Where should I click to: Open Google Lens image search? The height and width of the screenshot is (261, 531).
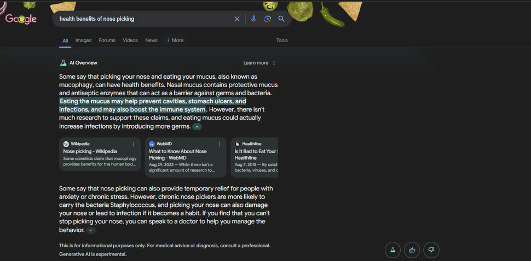tap(268, 19)
